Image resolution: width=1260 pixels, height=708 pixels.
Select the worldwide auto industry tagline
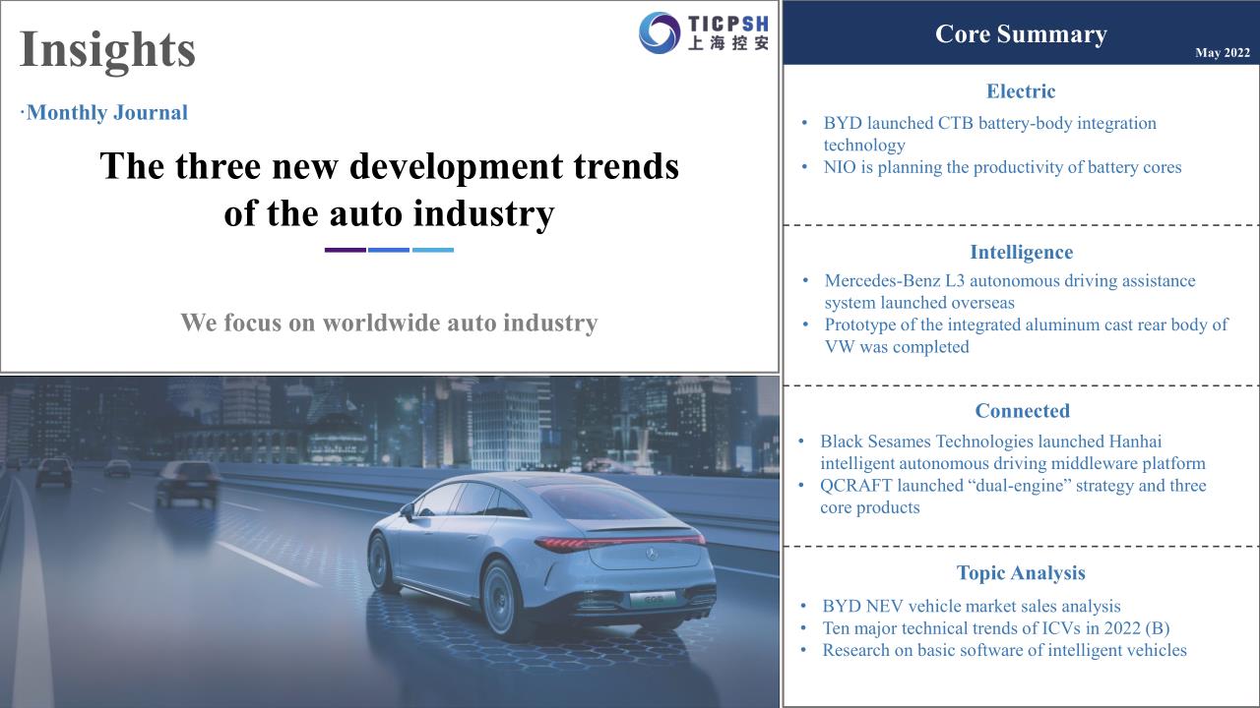389,323
